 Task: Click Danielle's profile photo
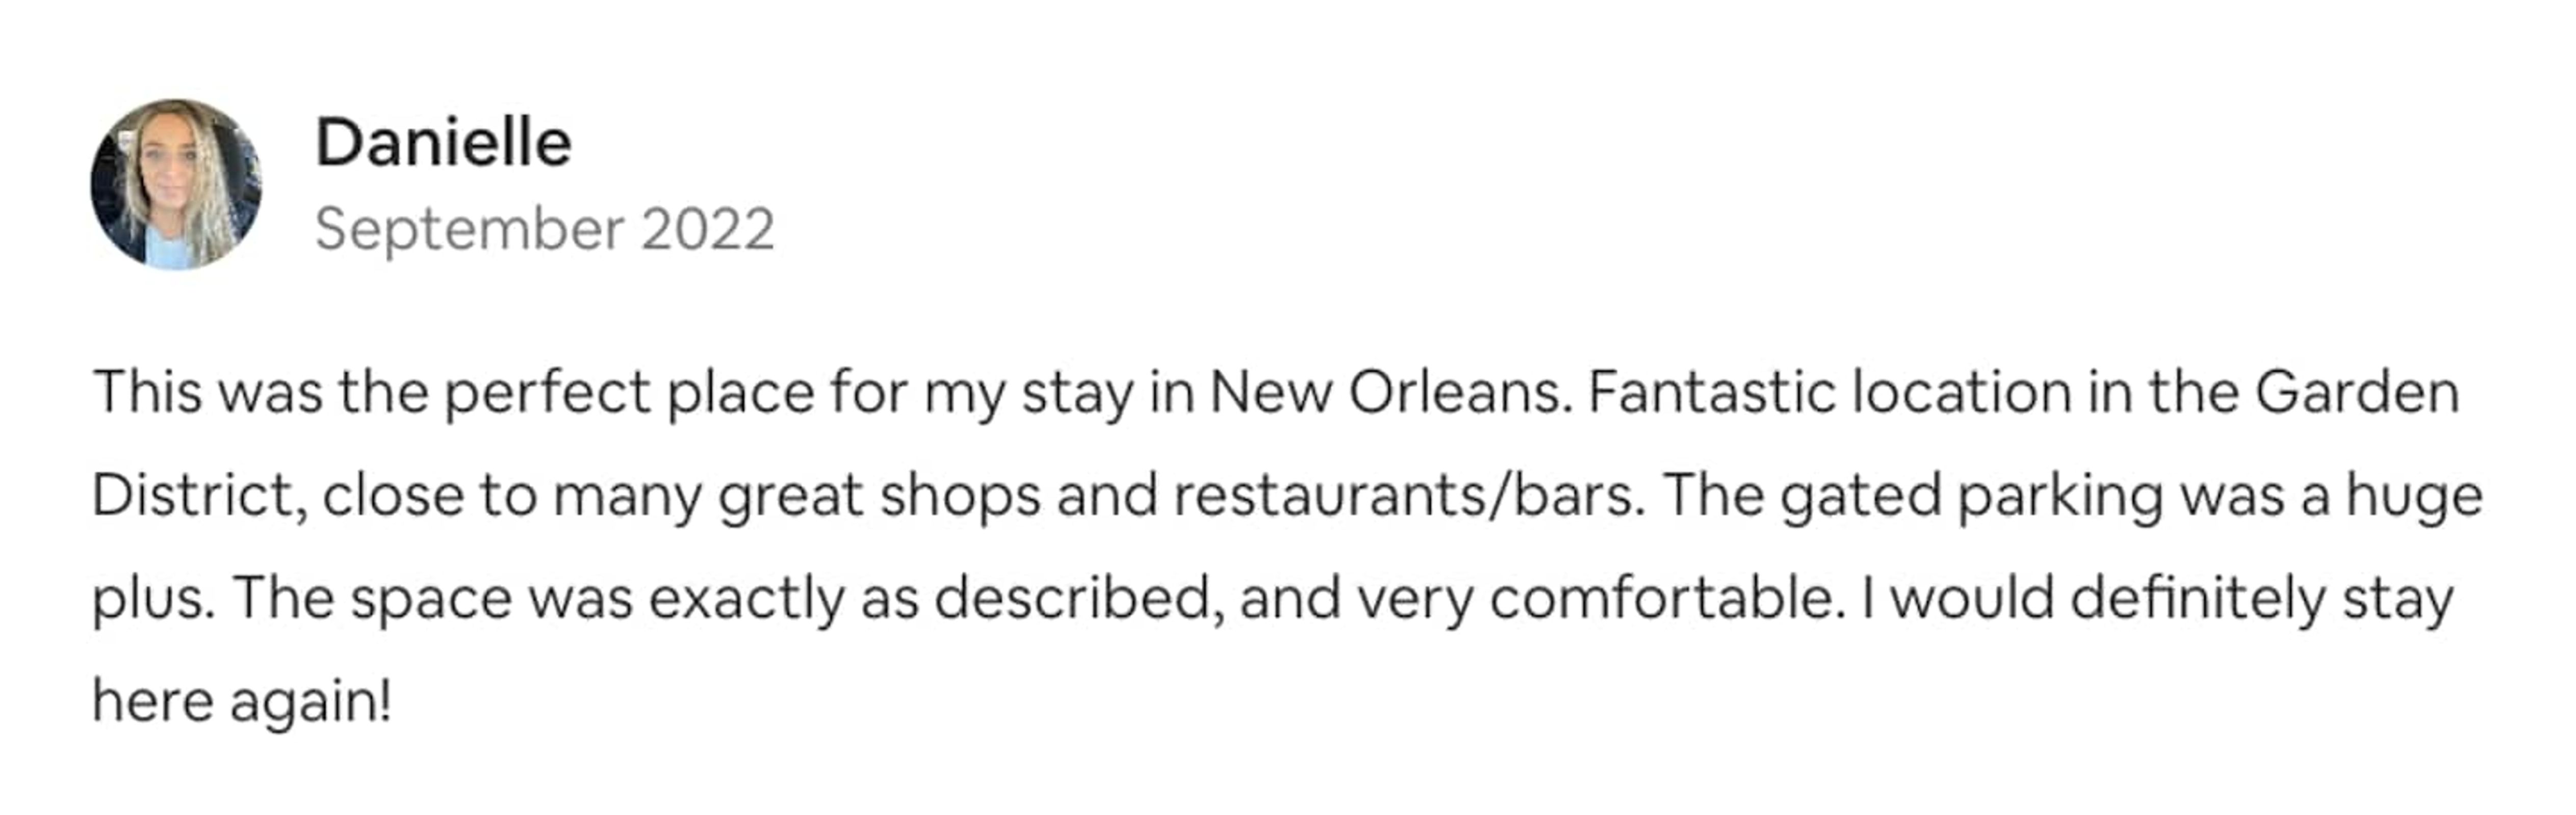click(x=176, y=185)
